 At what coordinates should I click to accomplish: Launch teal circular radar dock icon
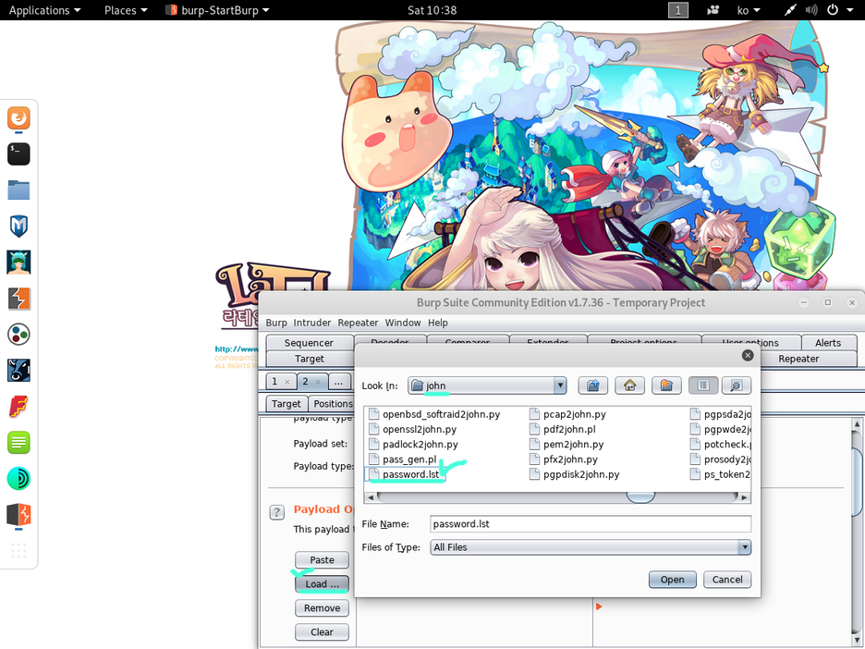(x=18, y=479)
